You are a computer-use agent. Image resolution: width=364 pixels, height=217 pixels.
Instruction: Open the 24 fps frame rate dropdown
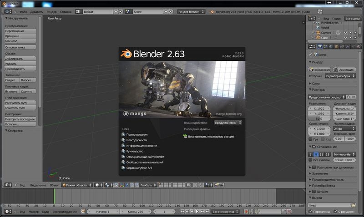(345, 129)
